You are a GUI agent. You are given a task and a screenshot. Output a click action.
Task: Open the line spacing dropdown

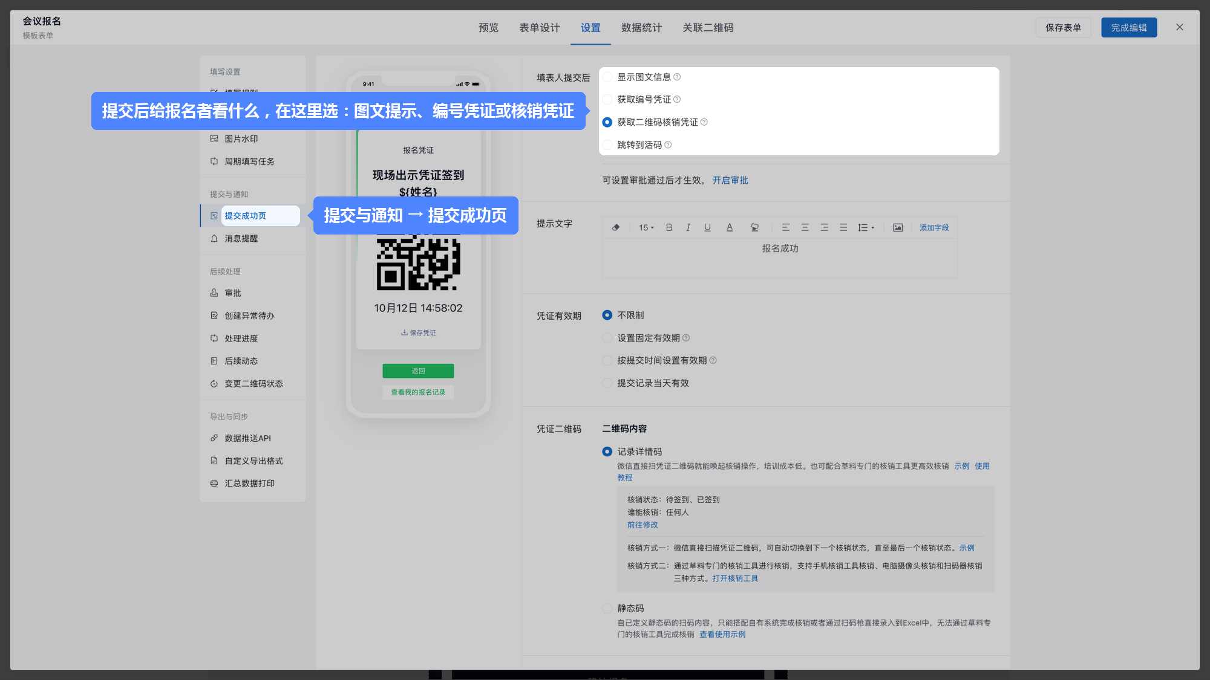coord(866,227)
